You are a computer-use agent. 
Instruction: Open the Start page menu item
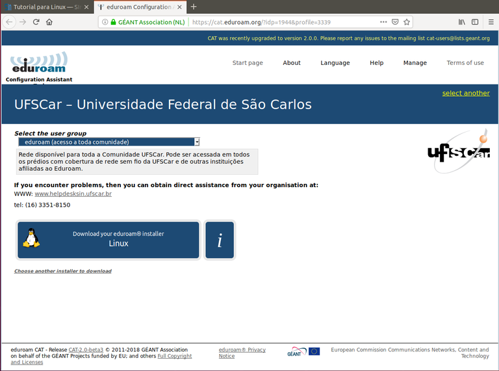[x=248, y=62]
